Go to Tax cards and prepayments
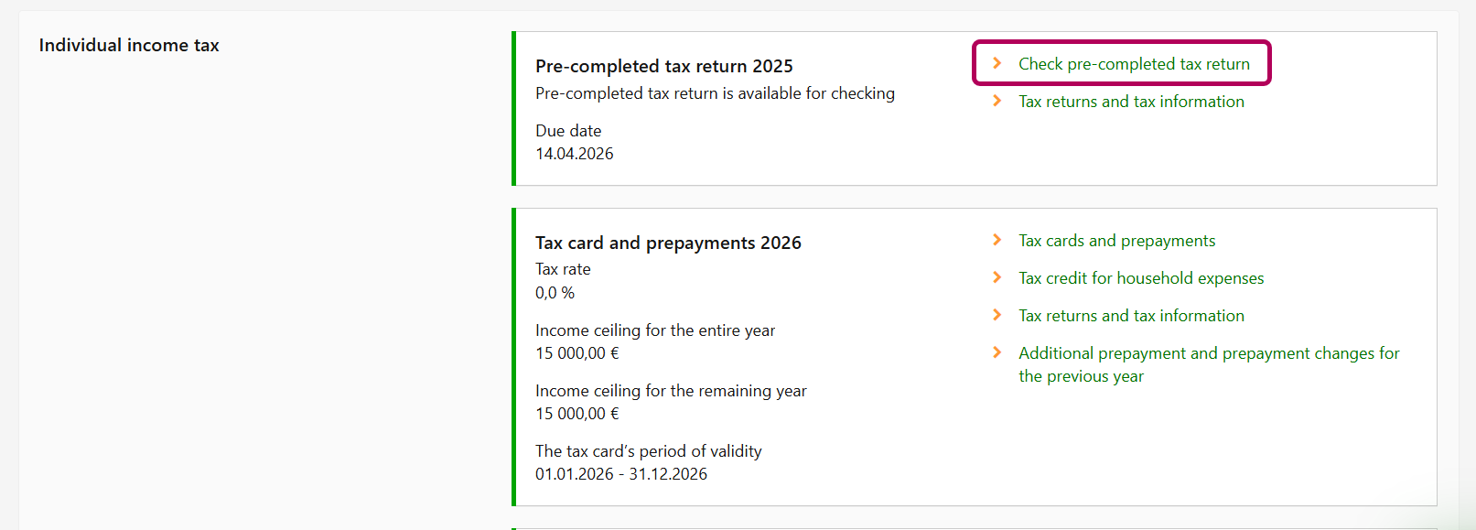Image resolution: width=1476 pixels, height=530 pixels. tap(1116, 241)
